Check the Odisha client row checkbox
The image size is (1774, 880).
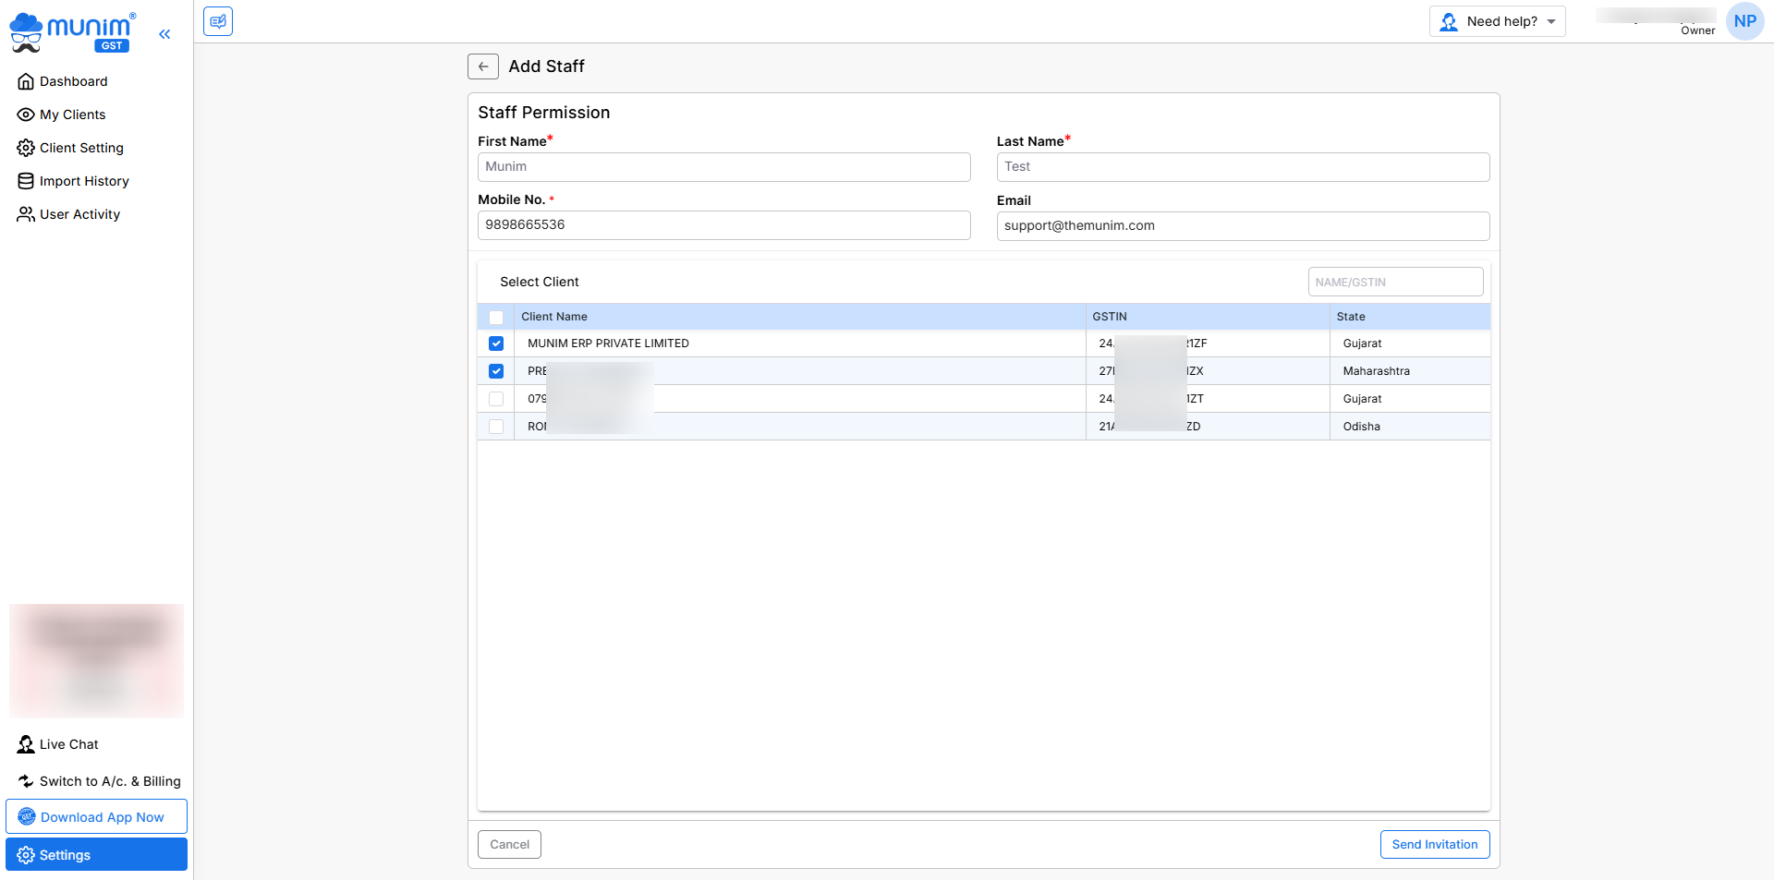click(x=496, y=427)
